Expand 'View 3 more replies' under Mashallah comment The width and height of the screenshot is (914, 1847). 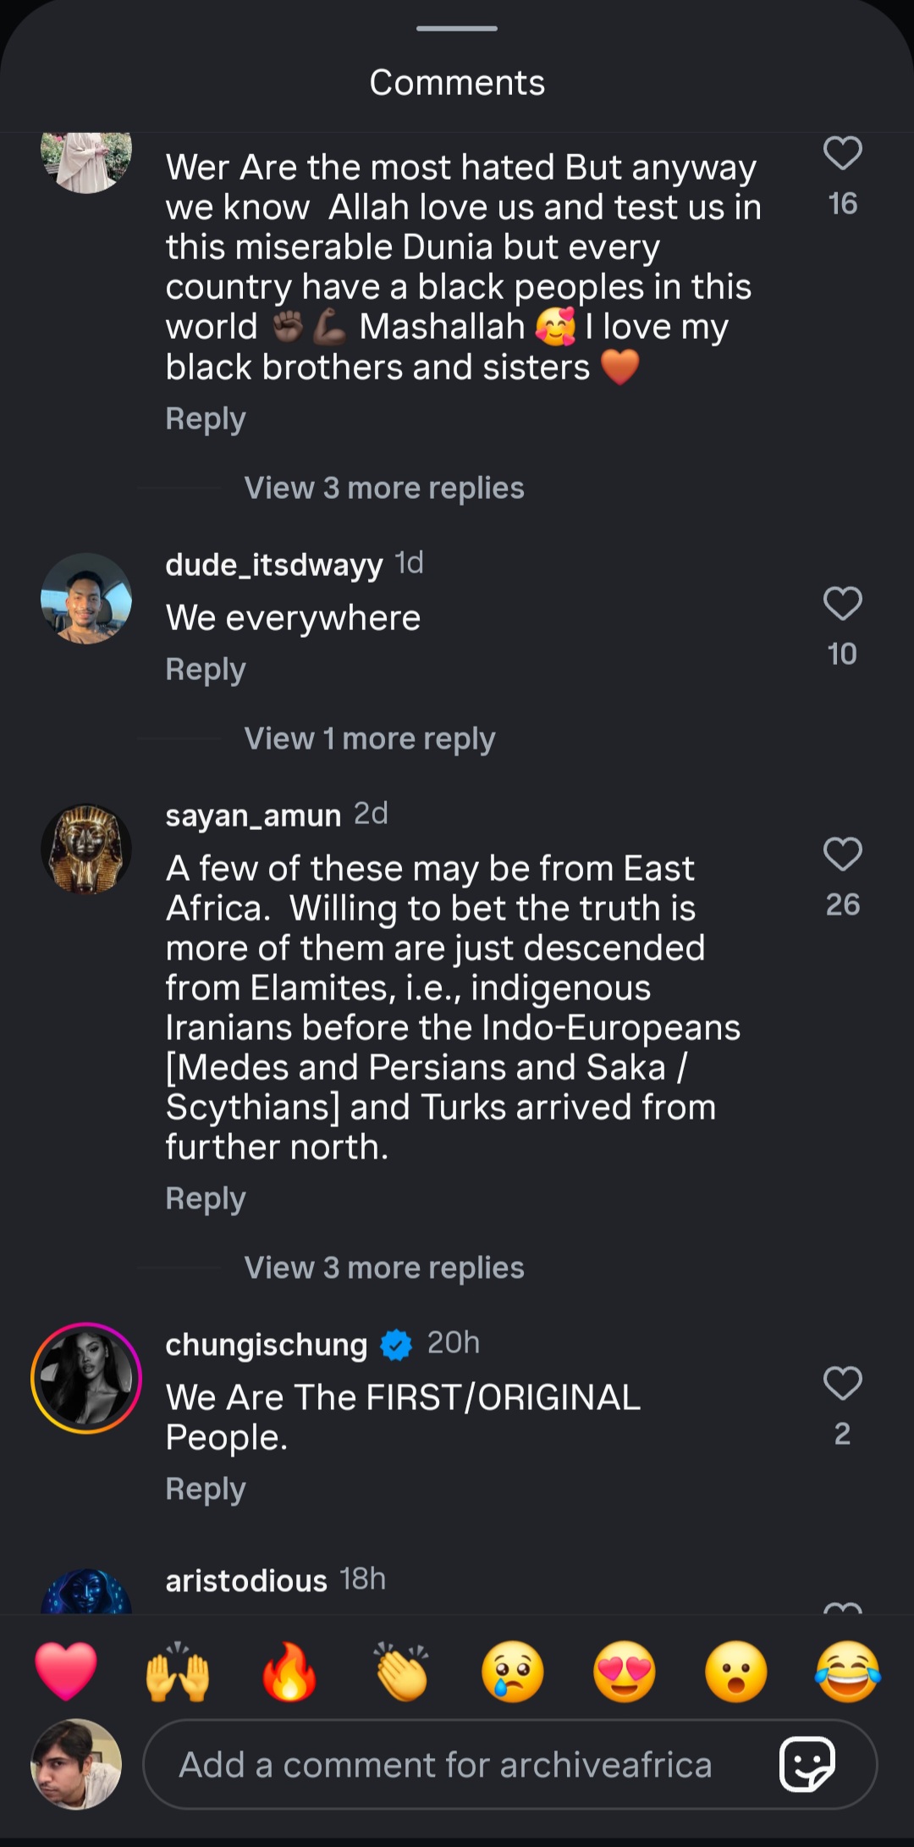point(384,488)
